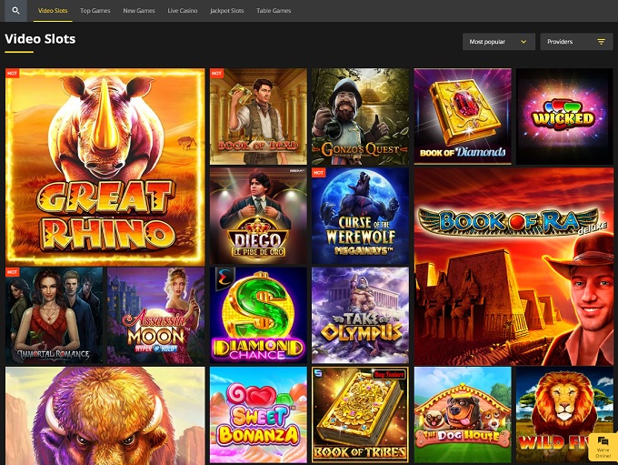
Task: Open the live chat widget
Action: (x=603, y=446)
